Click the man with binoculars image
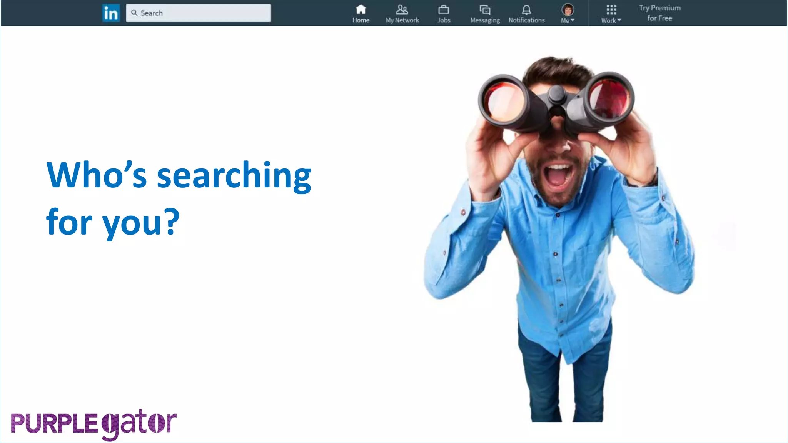788x443 pixels. tap(560, 238)
